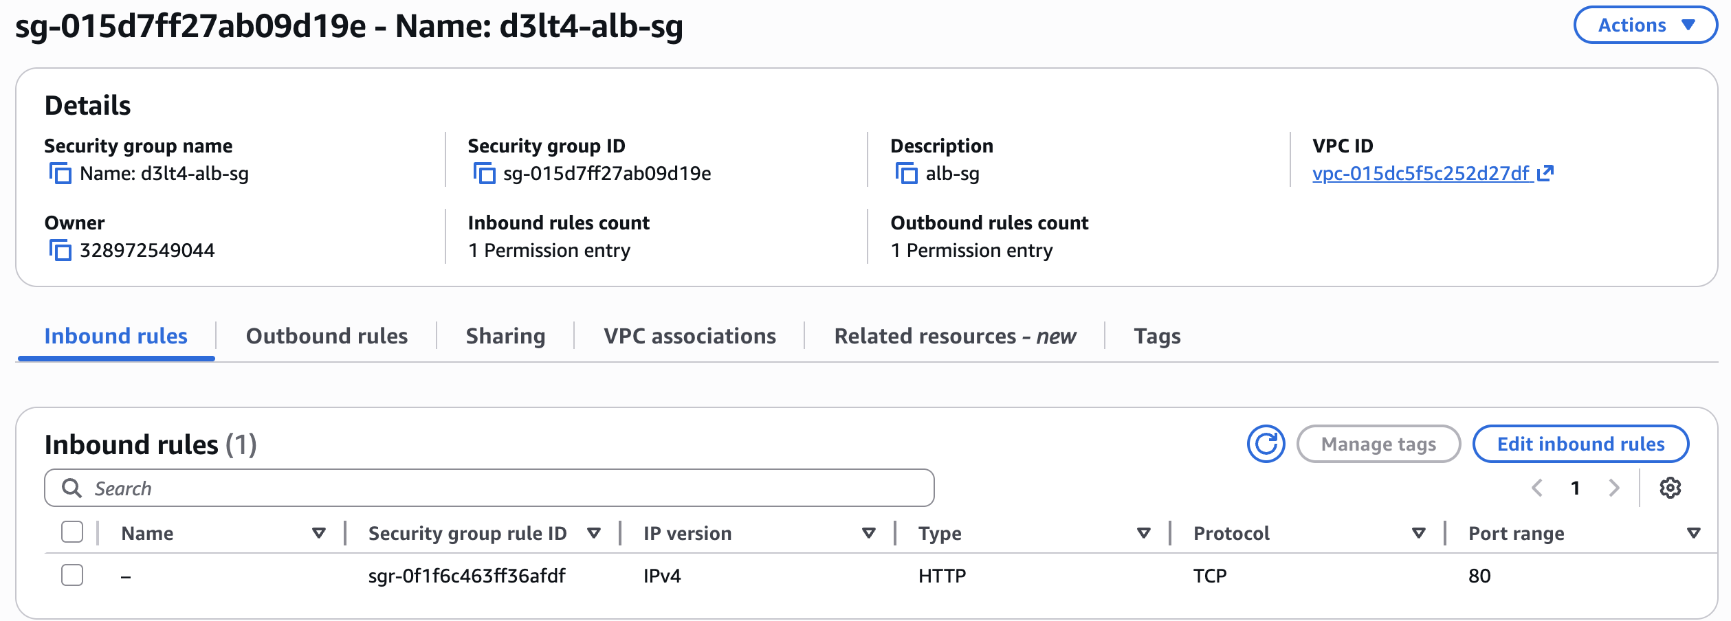The width and height of the screenshot is (1731, 621).
Task: Open inbound rules table preferences gear
Action: pyautogui.click(x=1670, y=488)
